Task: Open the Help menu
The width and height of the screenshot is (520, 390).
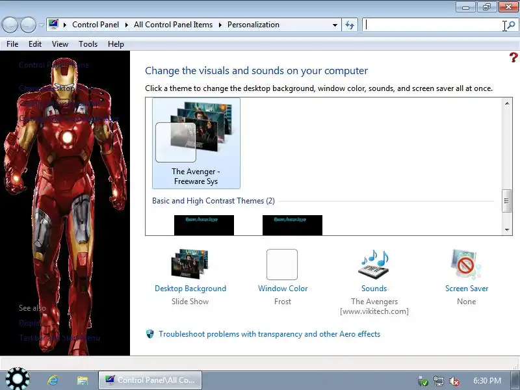Action: tap(116, 44)
